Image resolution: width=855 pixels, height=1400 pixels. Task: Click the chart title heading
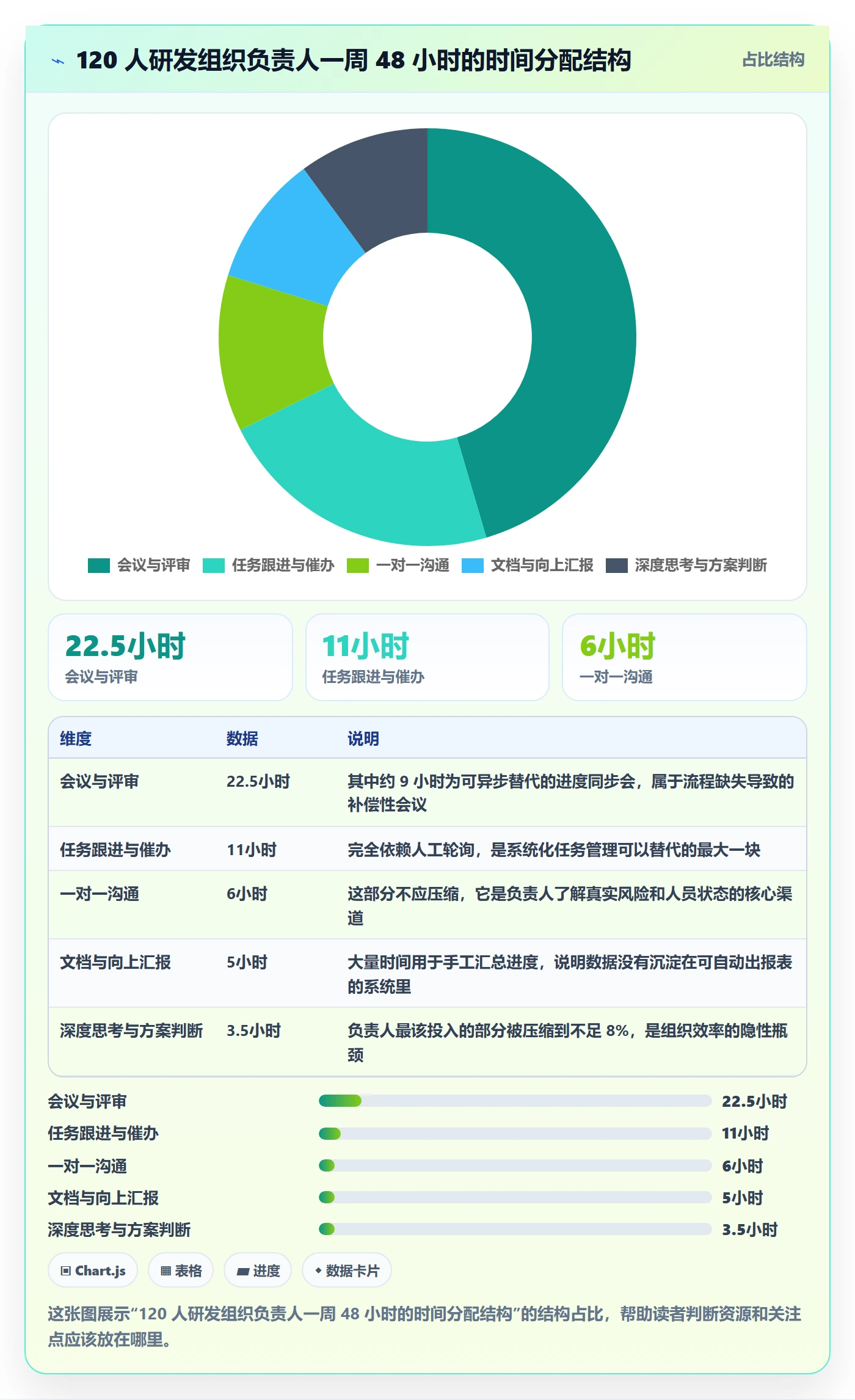pos(354,60)
